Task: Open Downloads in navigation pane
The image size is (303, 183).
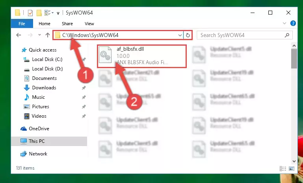Action: [44, 88]
